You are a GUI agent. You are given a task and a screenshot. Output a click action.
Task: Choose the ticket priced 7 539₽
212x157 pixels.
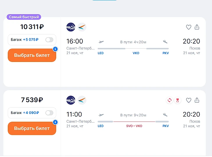coord(32,128)
